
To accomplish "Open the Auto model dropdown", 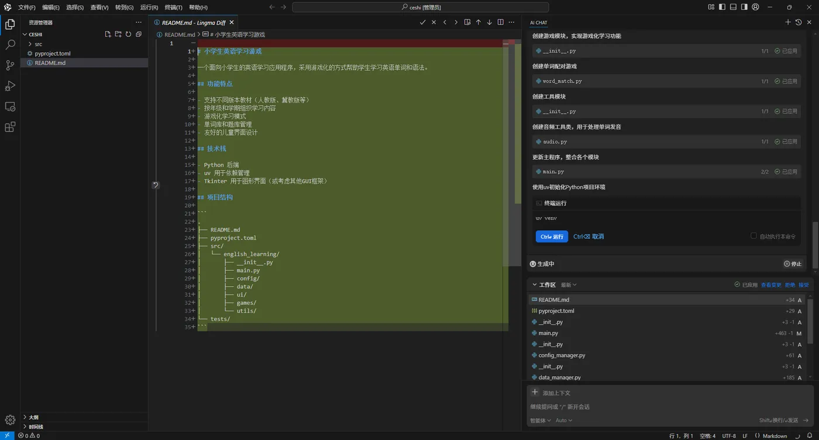I will tap(564, 420).
